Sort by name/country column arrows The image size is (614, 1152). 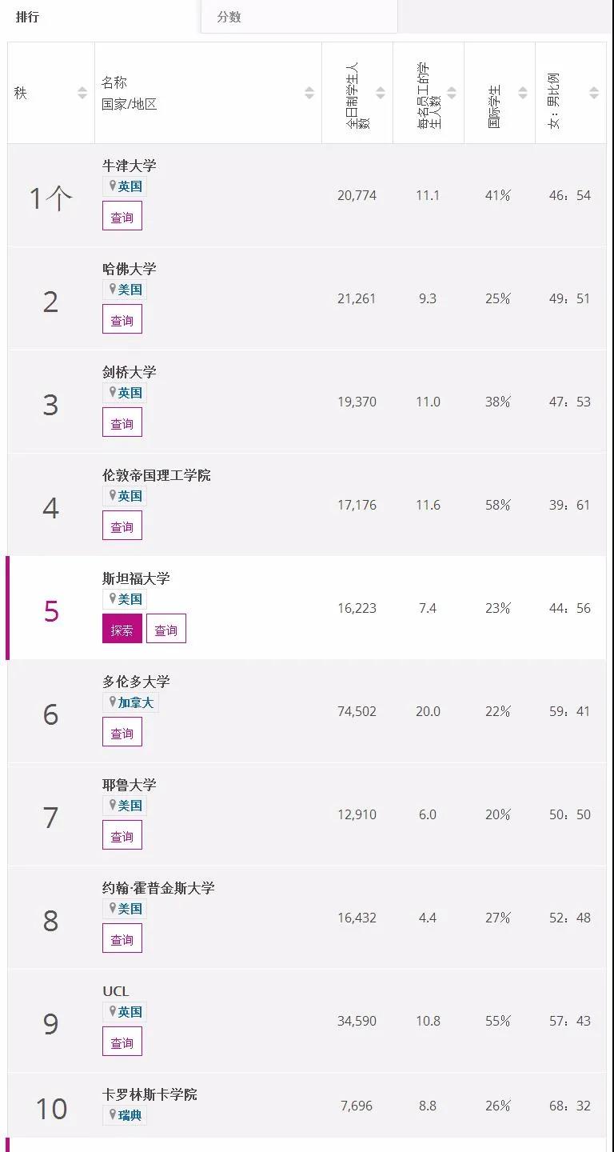coord(309,94)
